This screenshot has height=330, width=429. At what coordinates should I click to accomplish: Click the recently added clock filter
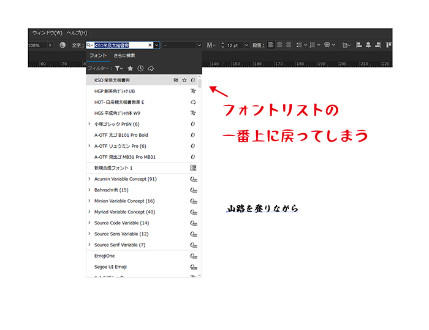click(x=140, y=68)
